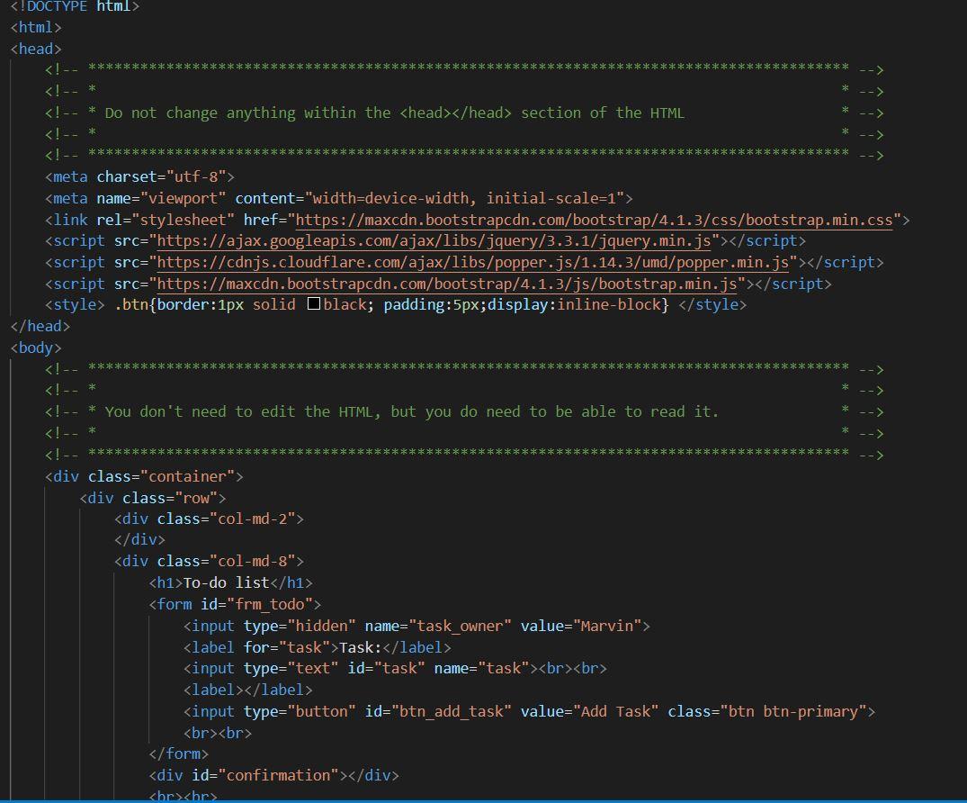Click the Add Task value text
Viewport: 967px width, 803px height.
(x=612, y=711)
